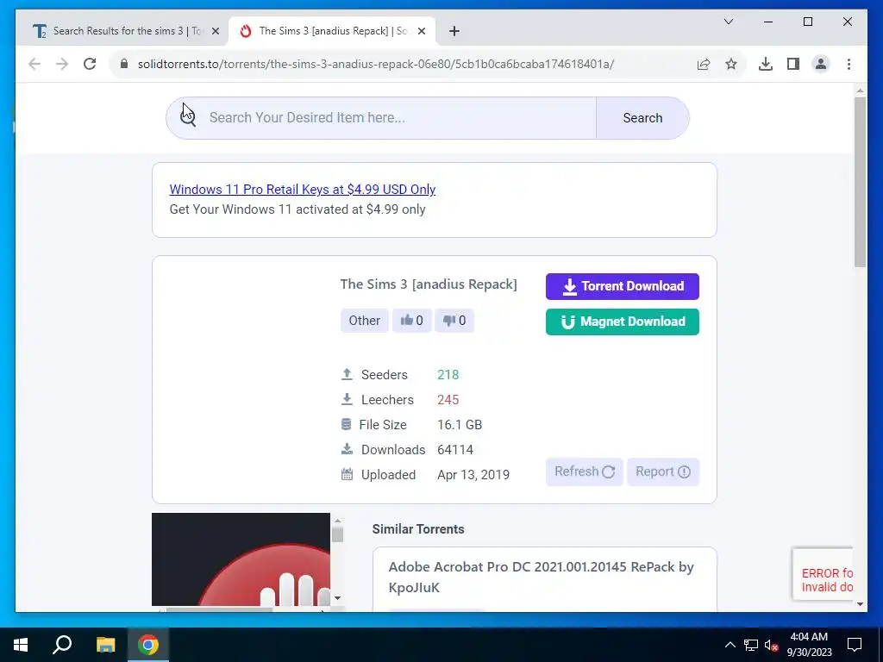This screenshot has height=662, width=883.
Task: Click the browser forward arrow
Action: pyautogui.click(x=62, y=64)
